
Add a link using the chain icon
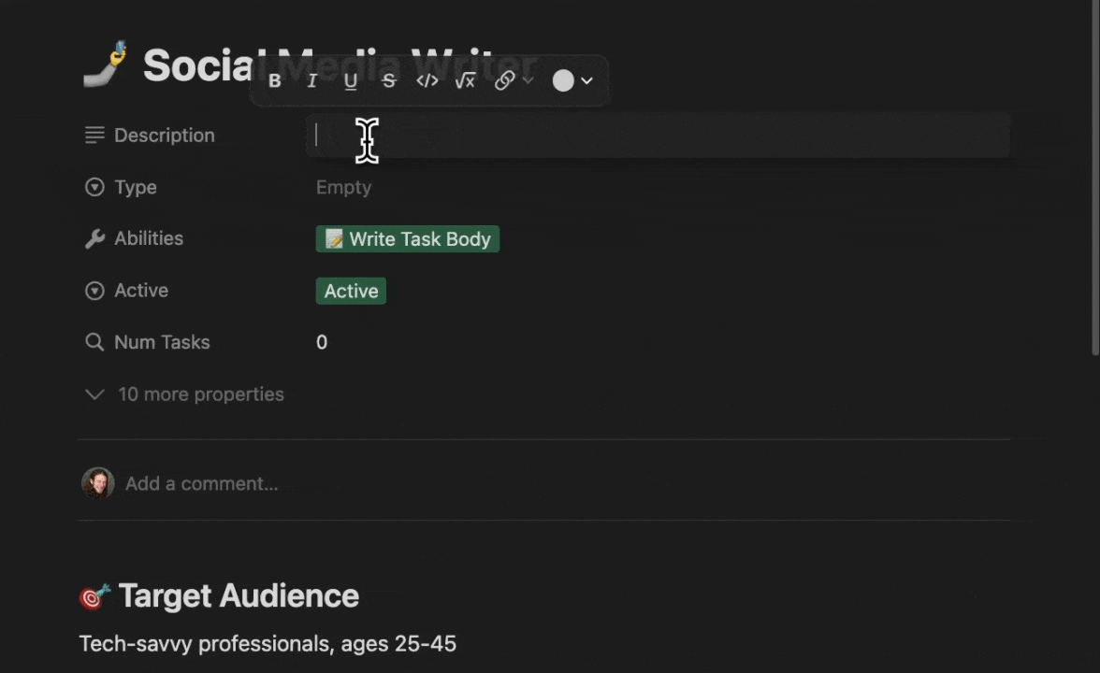coord(503,80)
